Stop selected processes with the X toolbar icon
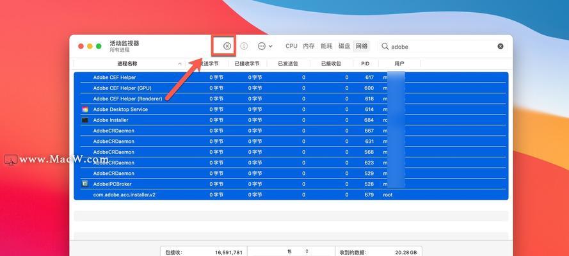This screenshot has width=569, height=256. 227,46
